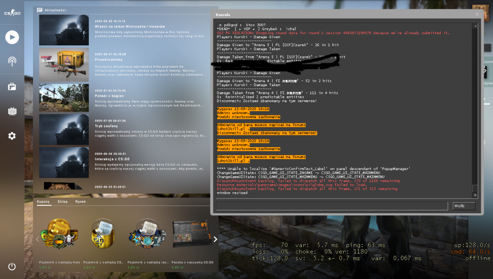493x279 pixels.
Task: Click the CS:GO logo in sidebar
Action: point(12,13)
